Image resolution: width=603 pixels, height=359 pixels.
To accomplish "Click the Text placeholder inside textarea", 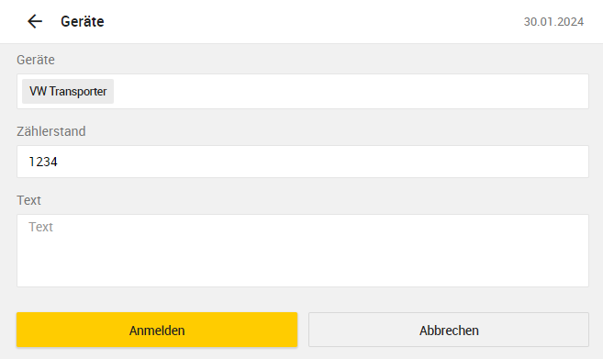I will tap(40, 227).
